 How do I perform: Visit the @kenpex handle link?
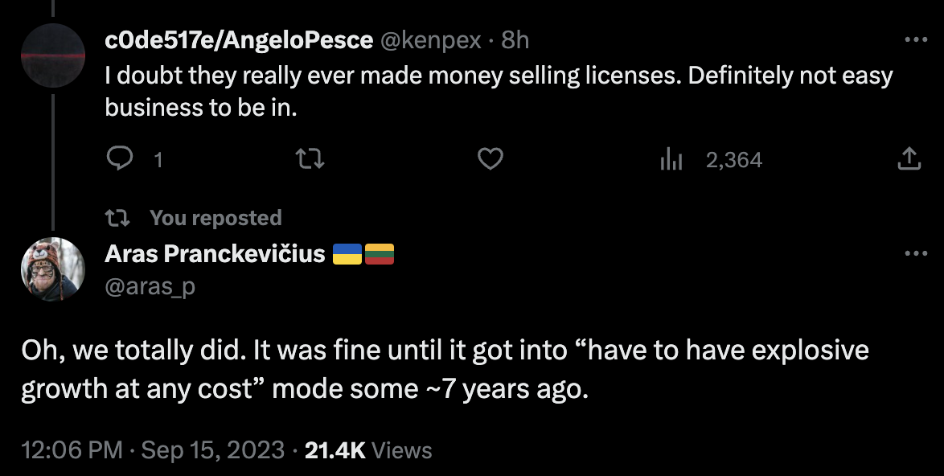(430, 39)
